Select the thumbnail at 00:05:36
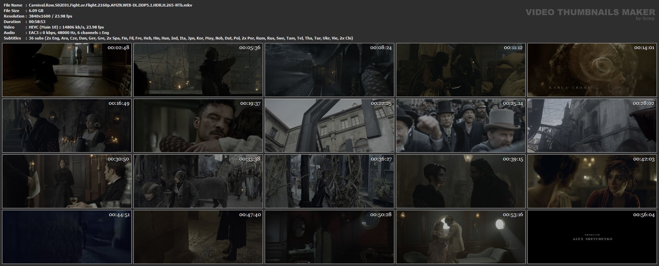The height and width of the screenshot is (266, 659). tap(198, 70)
